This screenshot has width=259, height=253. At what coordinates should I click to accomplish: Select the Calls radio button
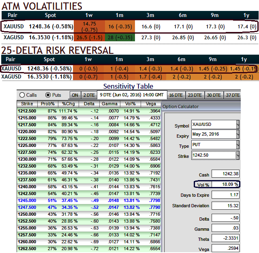tap(22, 95)
